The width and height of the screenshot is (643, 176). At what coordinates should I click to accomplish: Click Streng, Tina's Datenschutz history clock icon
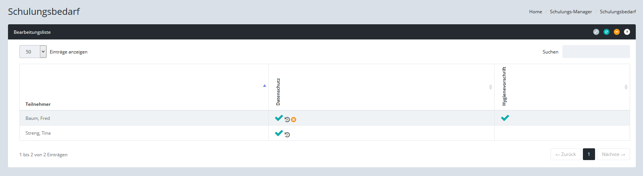click(x=287, y=134)
